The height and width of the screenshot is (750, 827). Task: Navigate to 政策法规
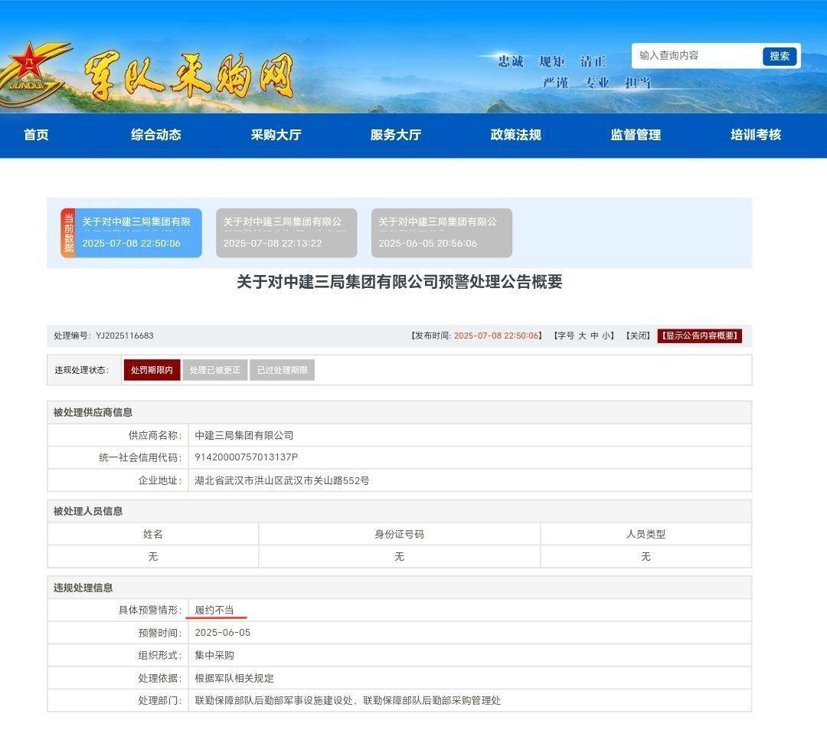pyautogui.click(x=515, y=135)
